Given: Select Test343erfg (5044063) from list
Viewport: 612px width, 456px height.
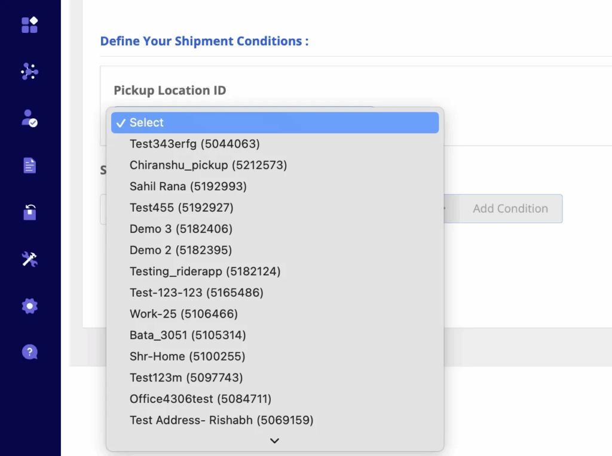Looking at the screenshot, I should 194,144.
